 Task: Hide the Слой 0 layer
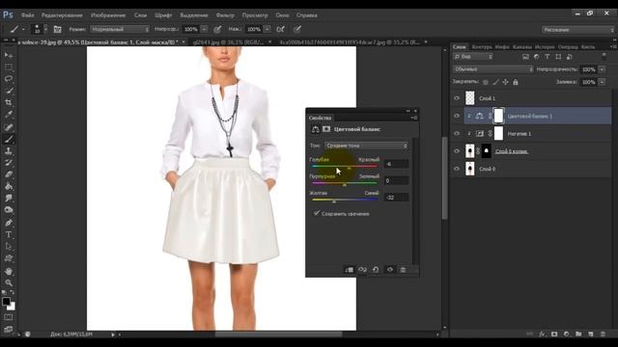pyautogui.click(x=457, y=169)
